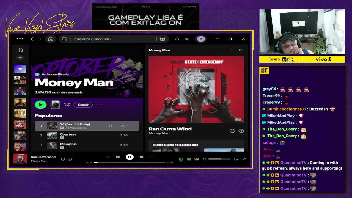
Task: Click the search field 'O que você quer ouvir?'
Action: [x=110, y=39]
